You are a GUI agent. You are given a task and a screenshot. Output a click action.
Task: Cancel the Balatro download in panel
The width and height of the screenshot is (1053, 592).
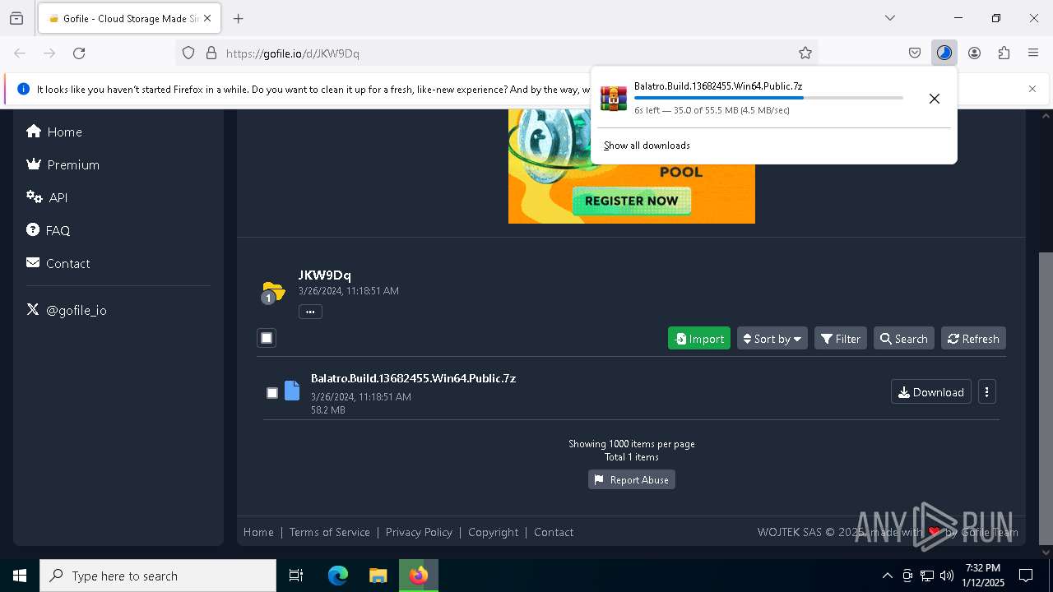(x=935, y=99)
